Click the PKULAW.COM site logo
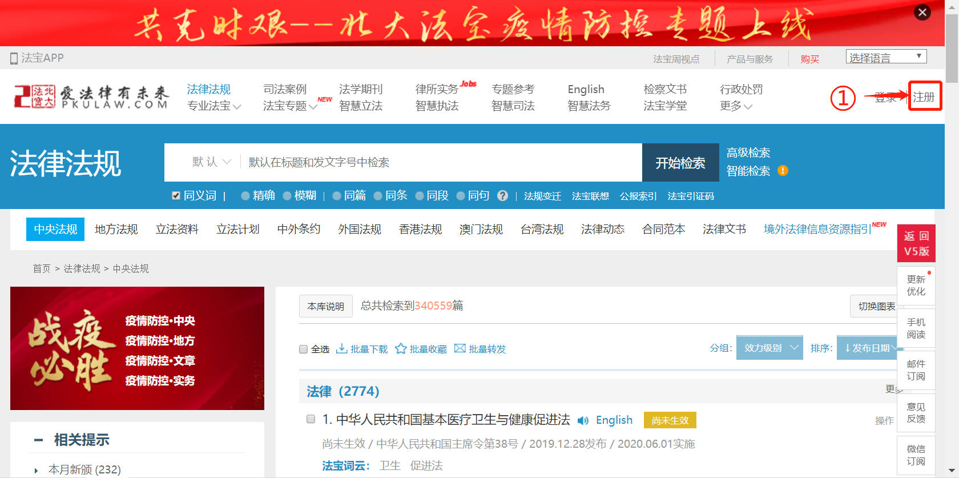This screenshot has width=959, height=478. [91, 97]
